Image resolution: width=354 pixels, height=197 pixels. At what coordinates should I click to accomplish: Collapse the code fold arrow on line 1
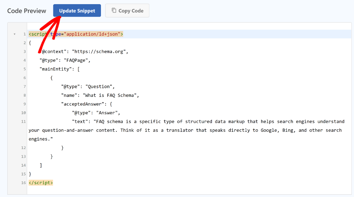[15, 34]
